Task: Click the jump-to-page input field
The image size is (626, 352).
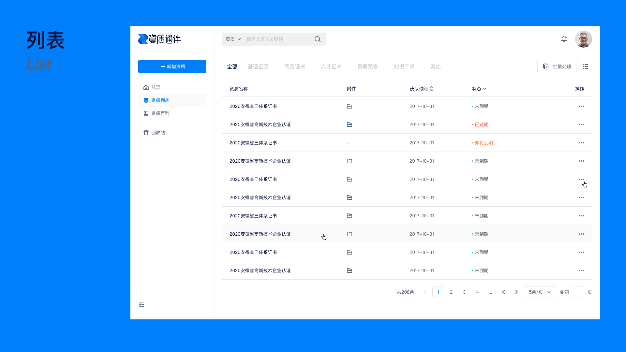Action: [578, 292]
